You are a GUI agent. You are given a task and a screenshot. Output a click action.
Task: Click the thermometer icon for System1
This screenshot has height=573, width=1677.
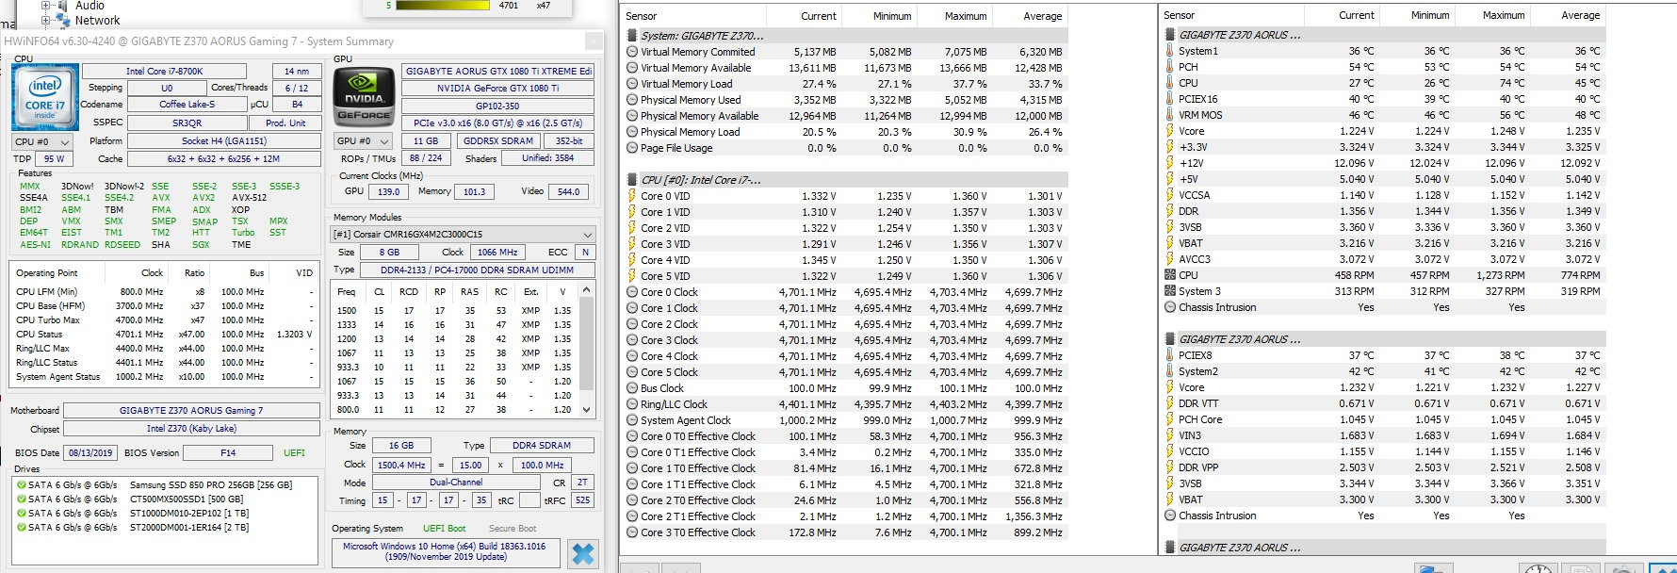pyautogui.click(x=1169, y=51)
